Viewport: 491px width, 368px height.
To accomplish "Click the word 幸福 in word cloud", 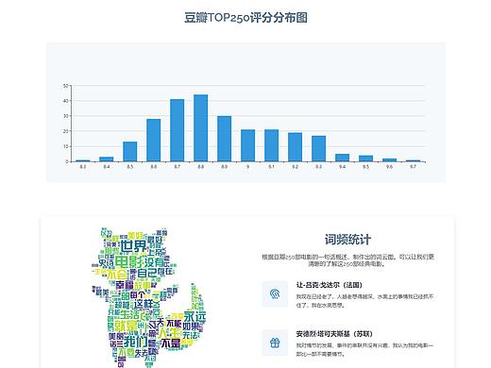I will [125, 285].
